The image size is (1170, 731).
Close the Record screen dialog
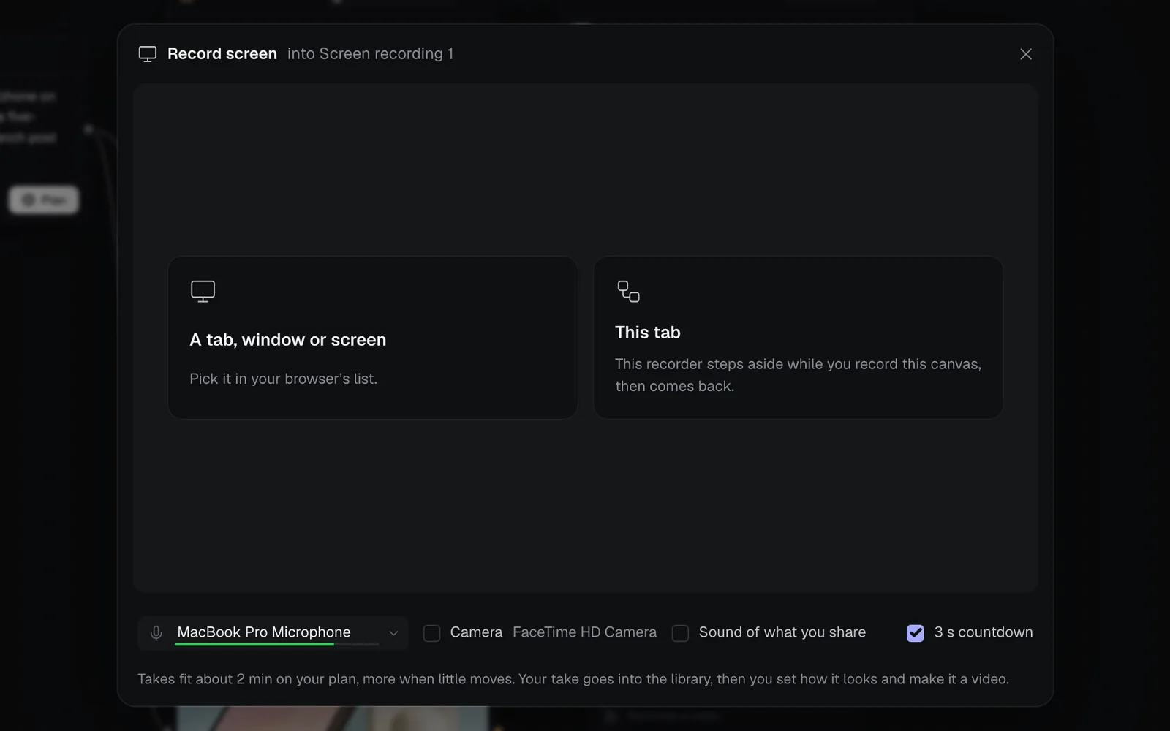point(1026,54)
